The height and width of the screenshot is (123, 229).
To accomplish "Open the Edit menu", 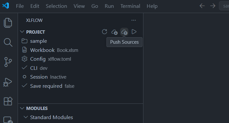I will tap(35, 6).
